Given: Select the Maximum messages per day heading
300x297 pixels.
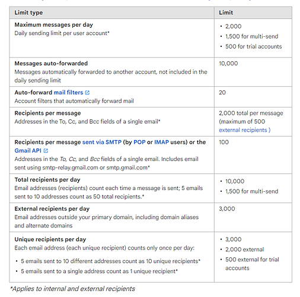Looking at the screenshot, I should (53, 25).
